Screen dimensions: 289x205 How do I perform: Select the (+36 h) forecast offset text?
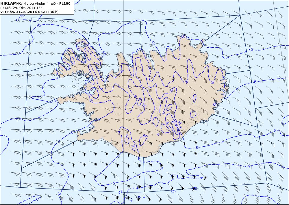pyautogui.click(x=52, y=12)
